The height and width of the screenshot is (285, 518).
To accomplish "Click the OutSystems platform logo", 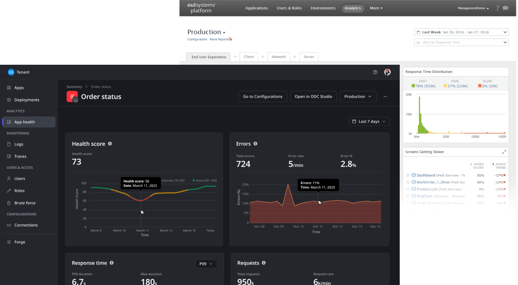I will coord(201,8).
